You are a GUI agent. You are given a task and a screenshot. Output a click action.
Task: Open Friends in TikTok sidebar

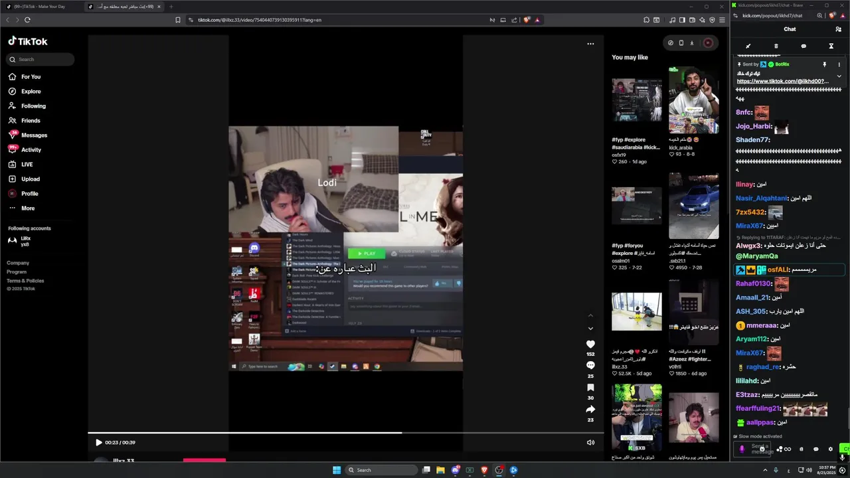click(x=25, y=120)
